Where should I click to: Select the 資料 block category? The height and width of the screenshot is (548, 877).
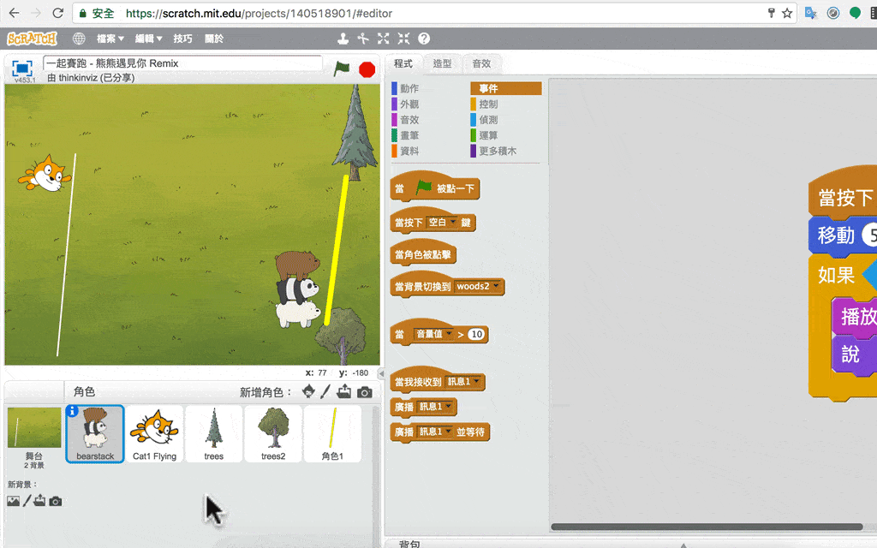[409, 151]
